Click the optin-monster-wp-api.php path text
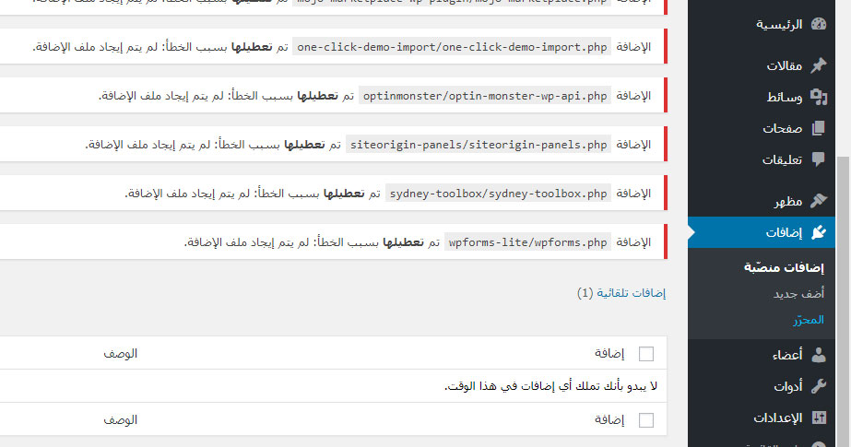 [485, 96]
